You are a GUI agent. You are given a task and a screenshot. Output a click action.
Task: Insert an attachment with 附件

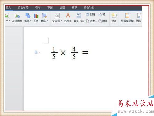pyautogui.click(x=103, y=21)
